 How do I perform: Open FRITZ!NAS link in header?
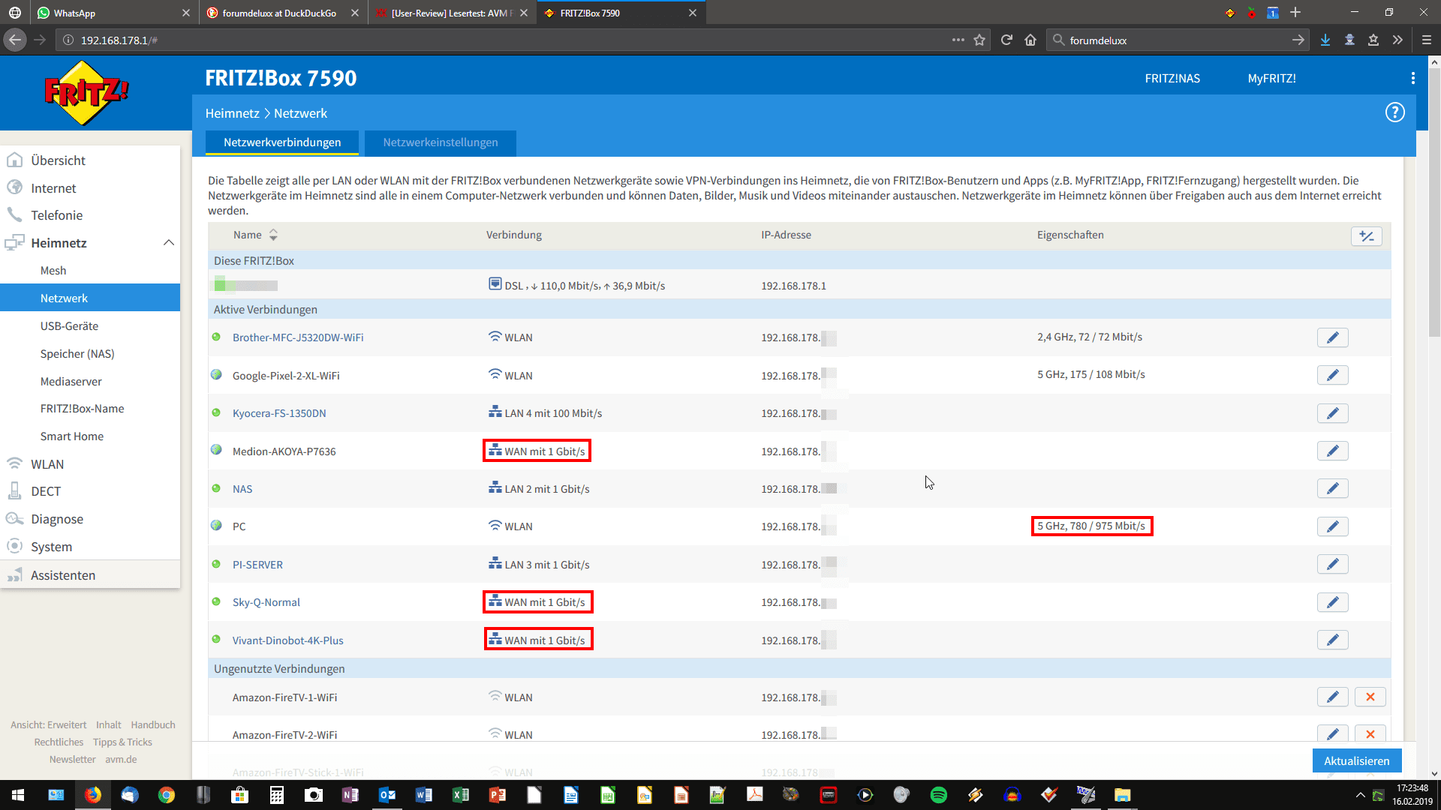1172,78
